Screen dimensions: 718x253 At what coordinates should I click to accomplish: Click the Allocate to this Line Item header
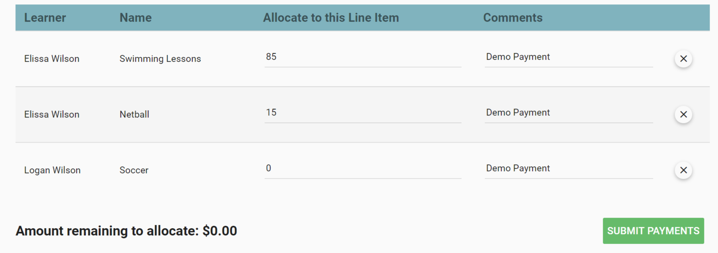tap(331, 17)
